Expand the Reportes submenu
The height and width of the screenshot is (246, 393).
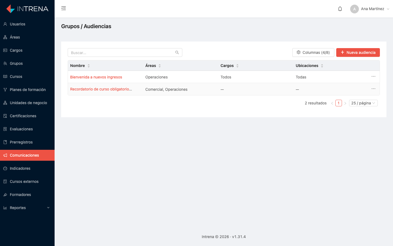click(x=27, y=208)
